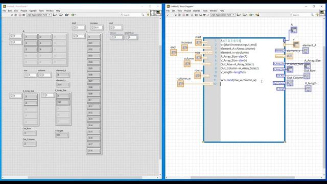The width and height of the screenshot is (327, 184).
Task: Select the A_Array_Size indicator terminal
Action: (x=307, y=66)
